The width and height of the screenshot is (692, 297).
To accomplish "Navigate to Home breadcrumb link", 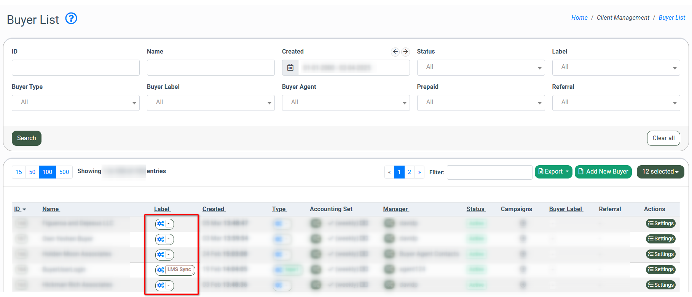I will click(x=579, y=18).
